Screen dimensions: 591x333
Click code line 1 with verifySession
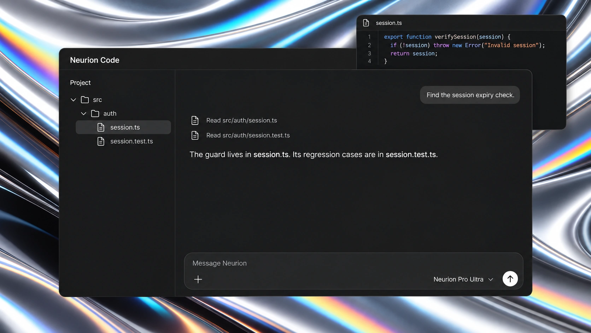[447, 37]
